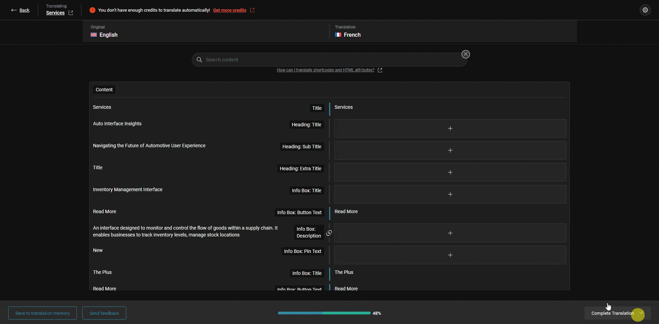
Task: Add translation for Auto Interface Insights
Action: pos(450,128)
